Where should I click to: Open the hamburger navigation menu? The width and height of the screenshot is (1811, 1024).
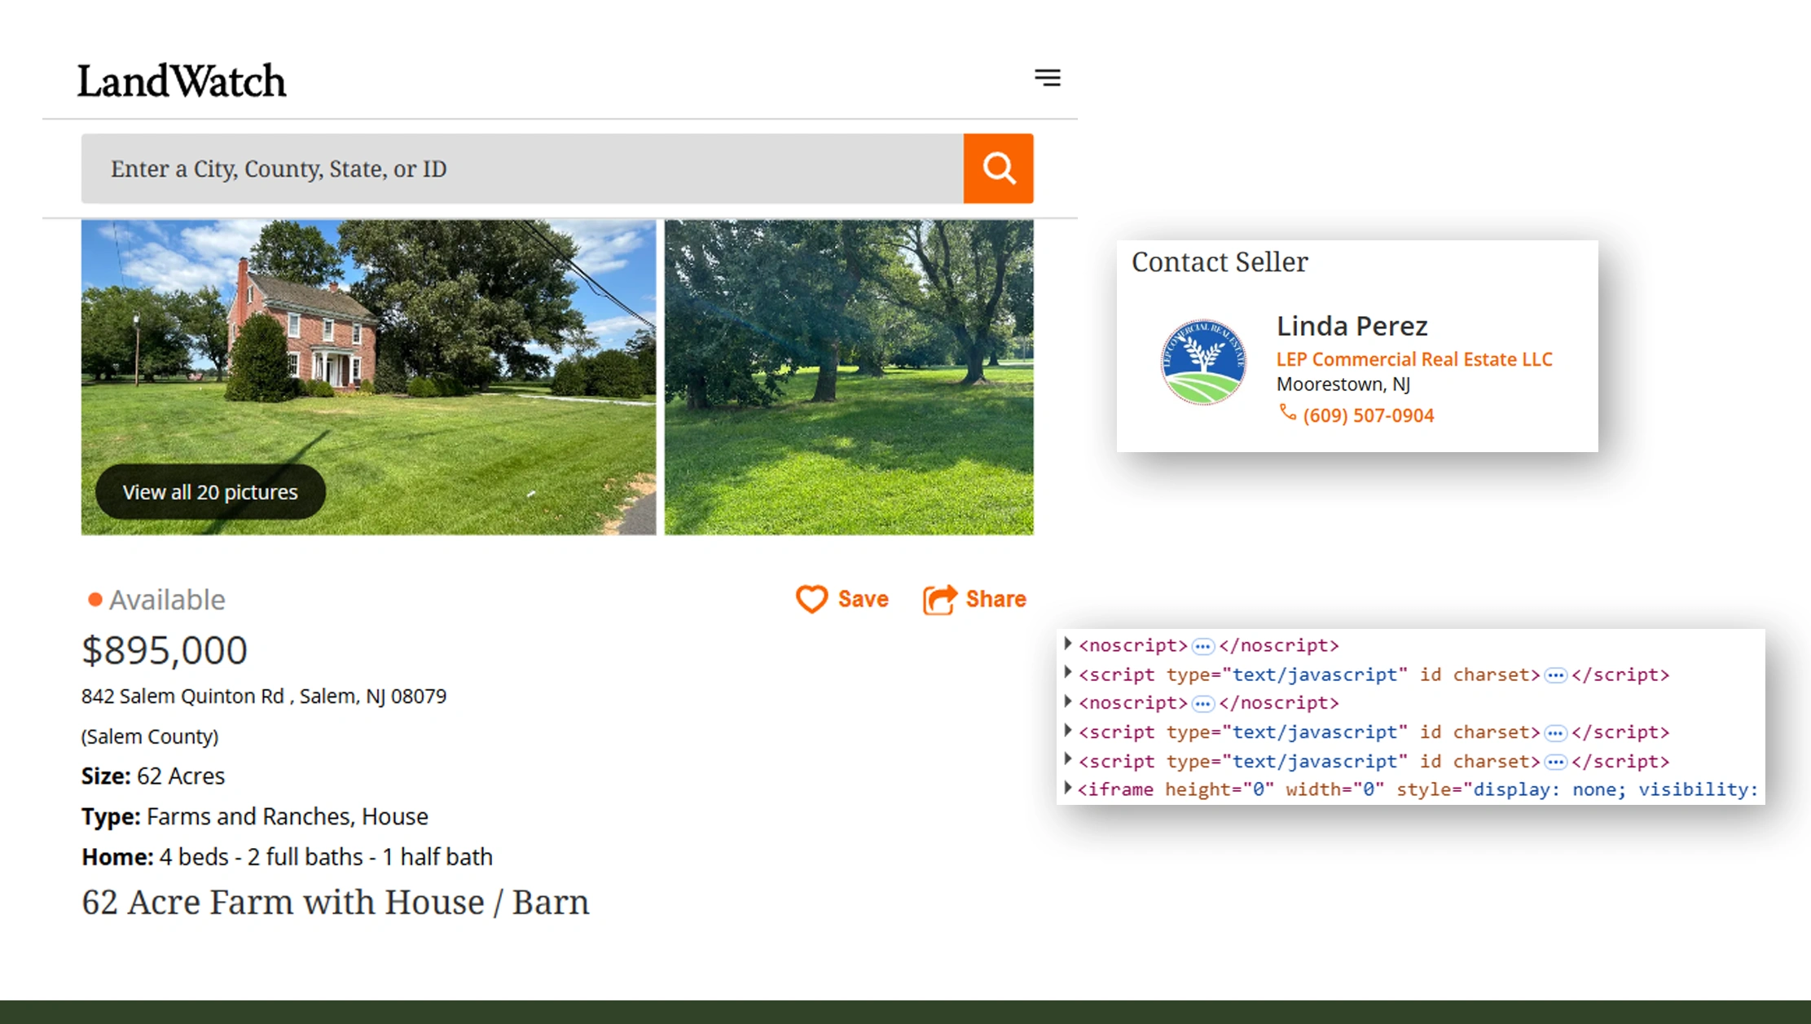click(1048, 77)
